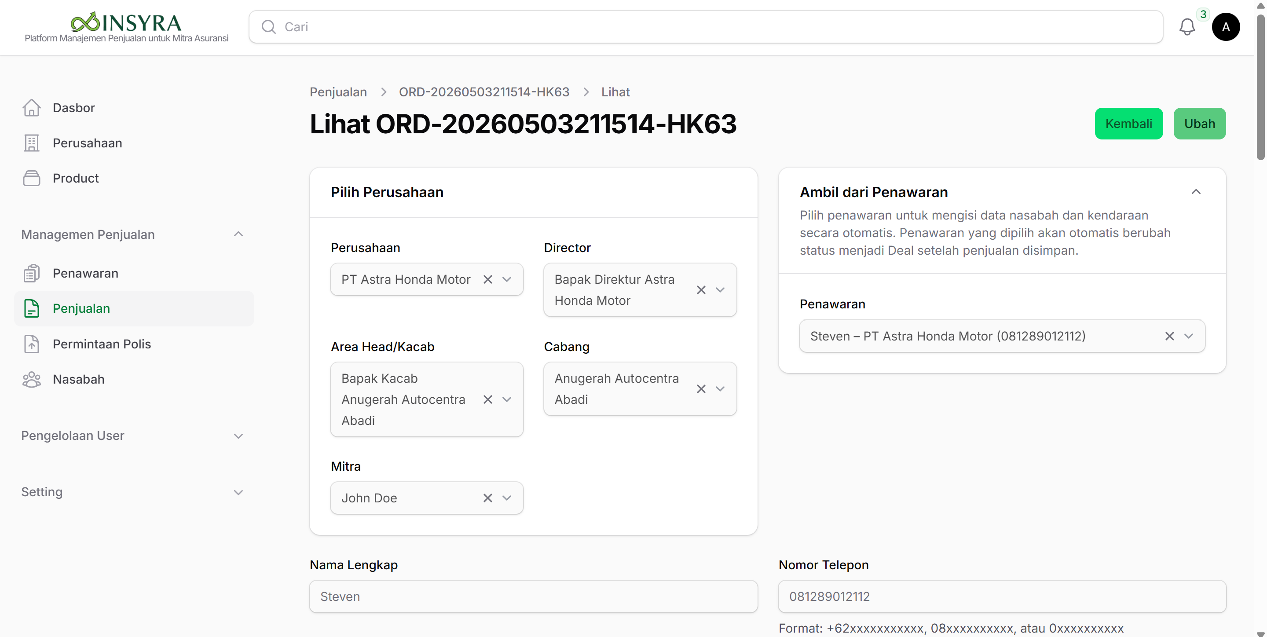Viewport: 1267px width, 637px height.
Task: Open the Area Head/Kacab dropdown arrow
Action: [x=507, y=399]
